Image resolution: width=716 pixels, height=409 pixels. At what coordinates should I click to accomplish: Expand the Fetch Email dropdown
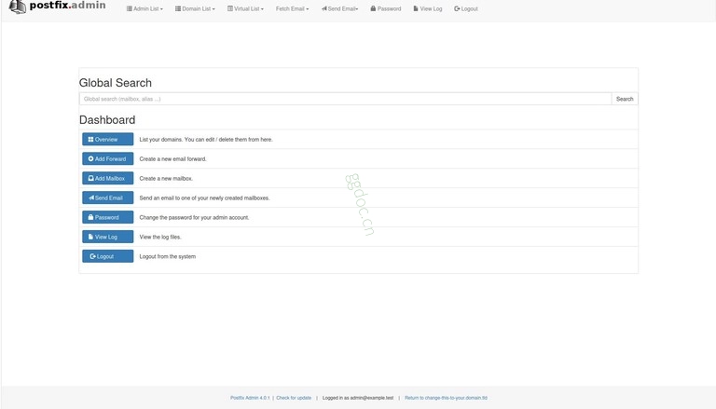pos(292,8)
